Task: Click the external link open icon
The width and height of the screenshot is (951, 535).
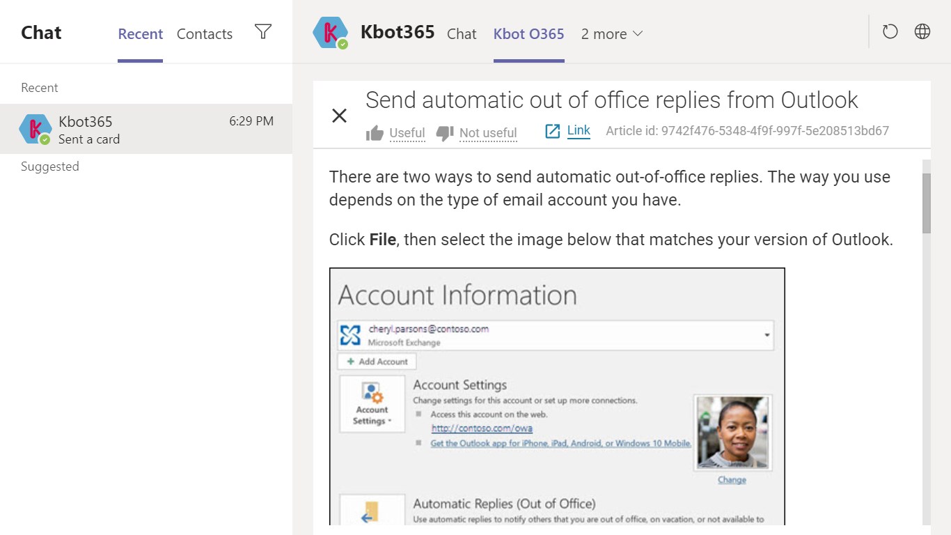Action: tap(552, 131)
